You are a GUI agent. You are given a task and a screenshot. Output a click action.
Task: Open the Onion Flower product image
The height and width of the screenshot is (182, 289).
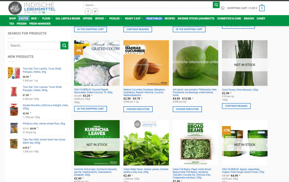click(245, 63)
